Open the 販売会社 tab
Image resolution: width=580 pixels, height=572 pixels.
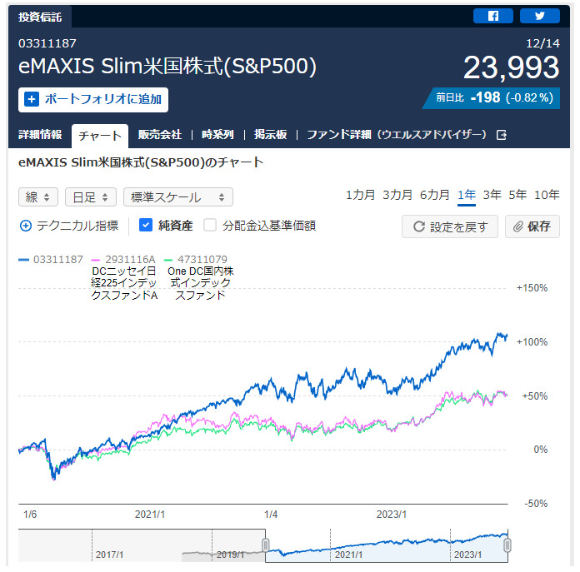tap(160, 135)
